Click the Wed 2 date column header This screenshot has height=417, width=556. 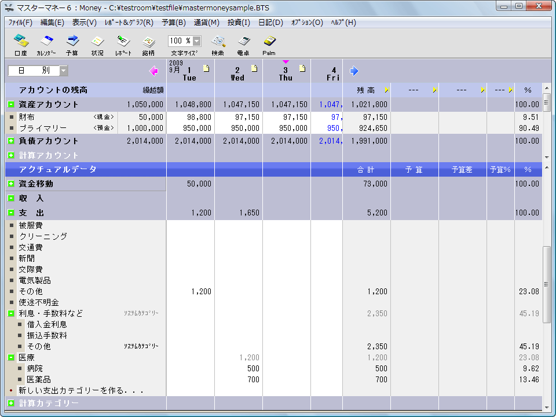(x=239, y=71)
